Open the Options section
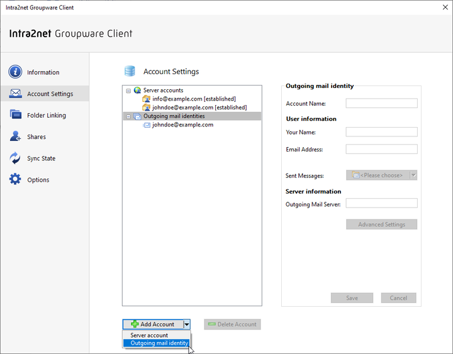The height and width of the screenshot is (354, 453). point(45,180)
